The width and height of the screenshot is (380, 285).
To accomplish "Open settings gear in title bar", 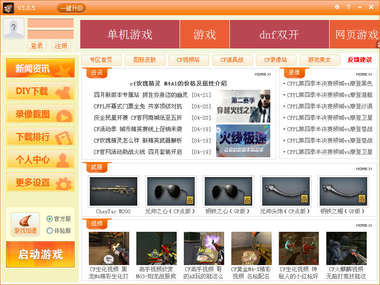I will (337, 7).
